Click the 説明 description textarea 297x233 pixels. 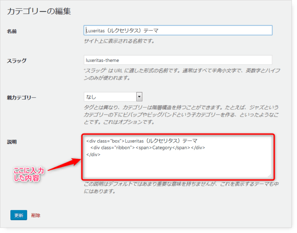pyautogui.click(x=178, y=157)
